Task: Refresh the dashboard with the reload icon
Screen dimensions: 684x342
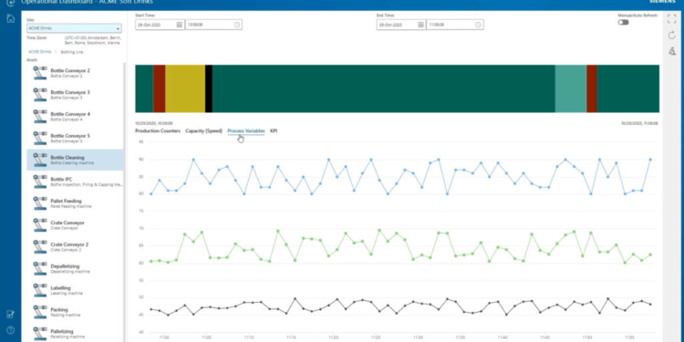Action: (x=672, y=36)
